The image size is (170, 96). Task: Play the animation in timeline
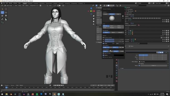pos(59,85)
